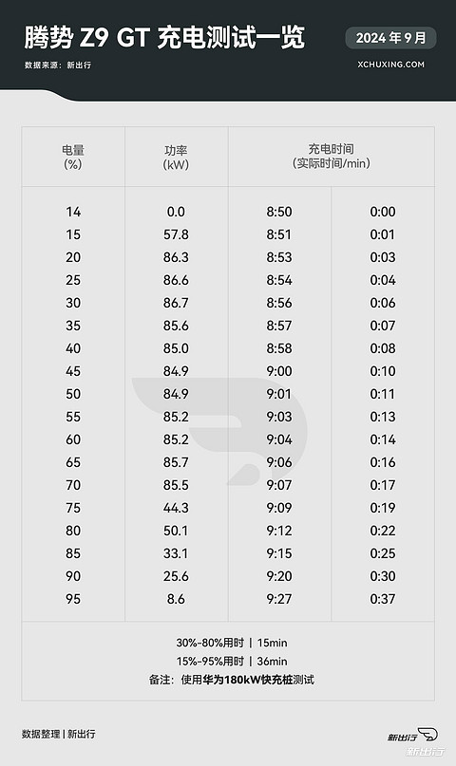Click the 86.7 power value cell

[x=176, y=303]
